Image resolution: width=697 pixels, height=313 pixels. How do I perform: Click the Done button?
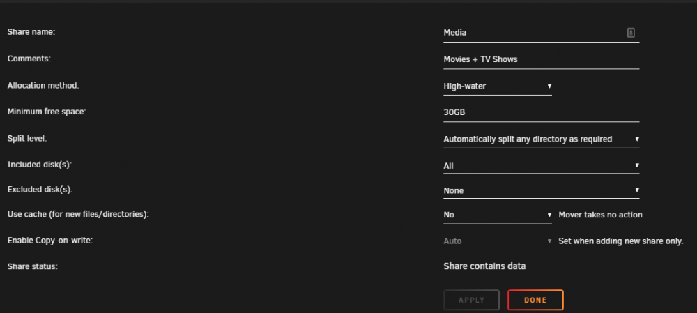click(x=535, y=300)
